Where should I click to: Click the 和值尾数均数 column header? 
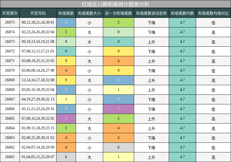tap(182, 13)
